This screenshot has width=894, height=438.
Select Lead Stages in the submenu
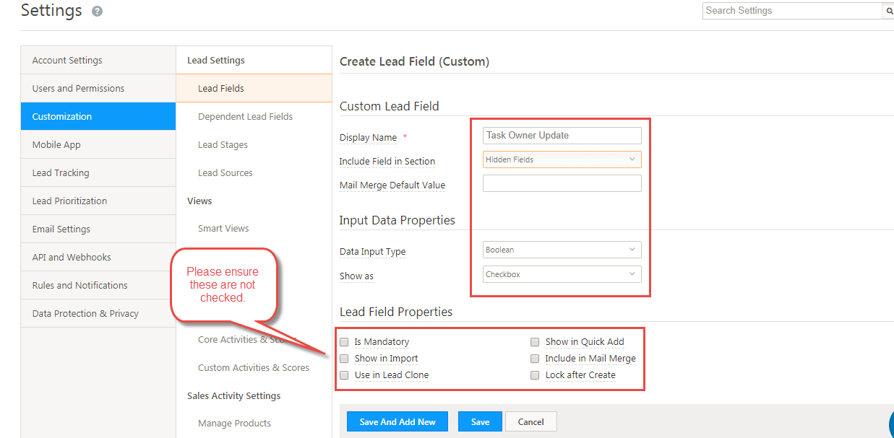tap(223, 144)
